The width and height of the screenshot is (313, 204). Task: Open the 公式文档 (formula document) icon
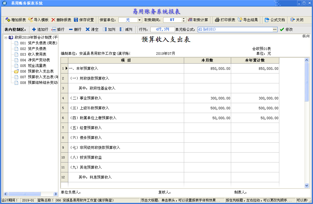(267, 20)
